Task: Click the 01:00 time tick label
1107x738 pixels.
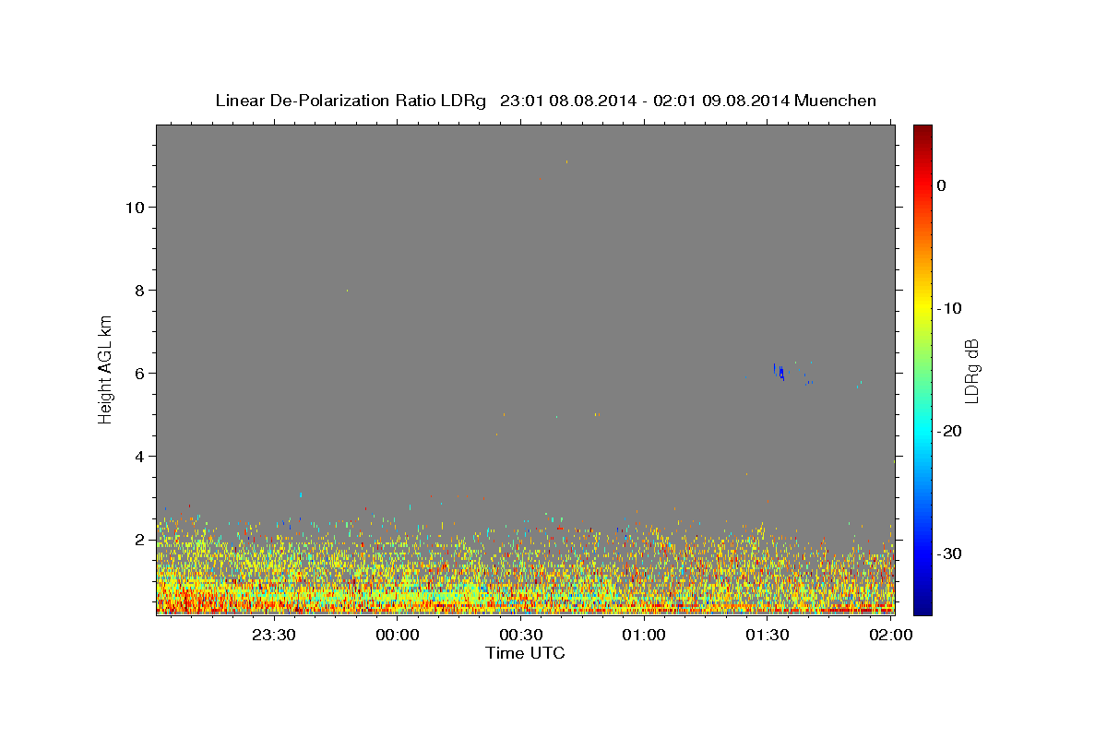Action: (644, 635)
